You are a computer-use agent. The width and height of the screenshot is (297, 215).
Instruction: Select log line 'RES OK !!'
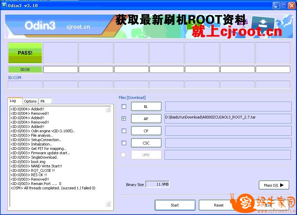29,175
